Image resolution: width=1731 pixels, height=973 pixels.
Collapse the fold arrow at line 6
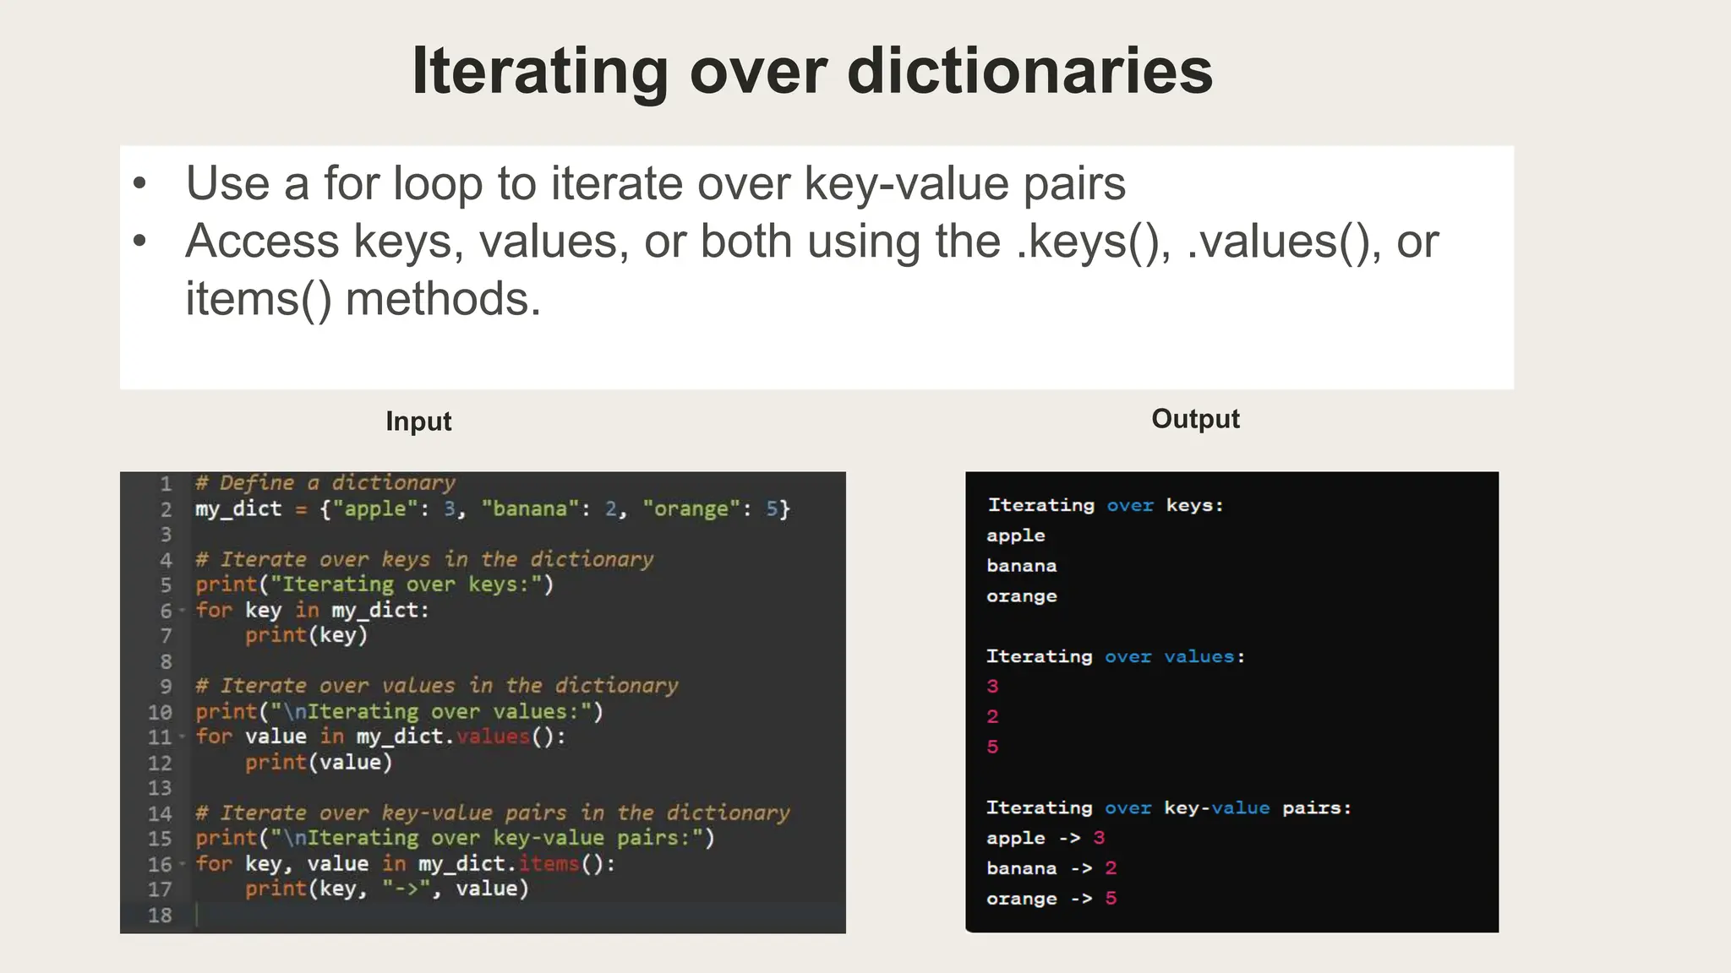pos(182,610)
